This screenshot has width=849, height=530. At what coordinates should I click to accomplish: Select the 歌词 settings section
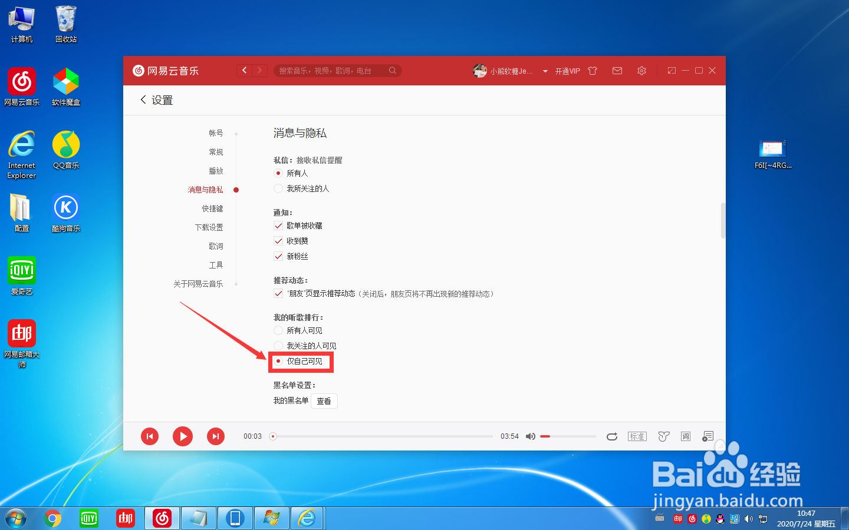[x=216, y=246]
